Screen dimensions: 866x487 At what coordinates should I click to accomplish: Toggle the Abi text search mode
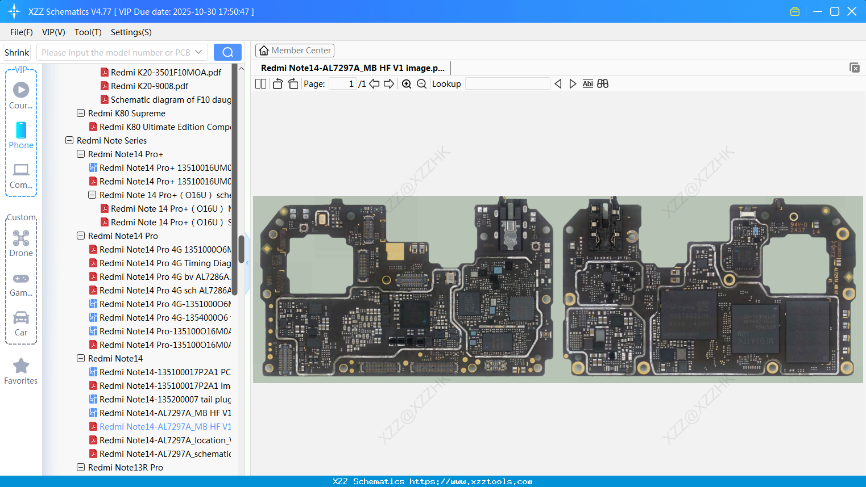click(x=587, y=83)
